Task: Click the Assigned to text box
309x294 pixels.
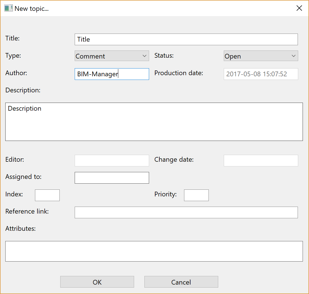Action: (x=111, y=178)
